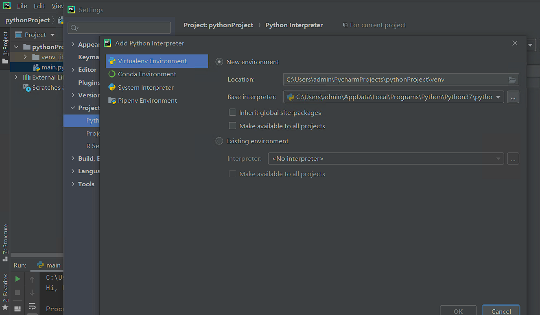Image resolution: width=540 pixels, height=315 pixels.
Task: Choose System Interpreter from the list
Action: [x=145, y=88]
